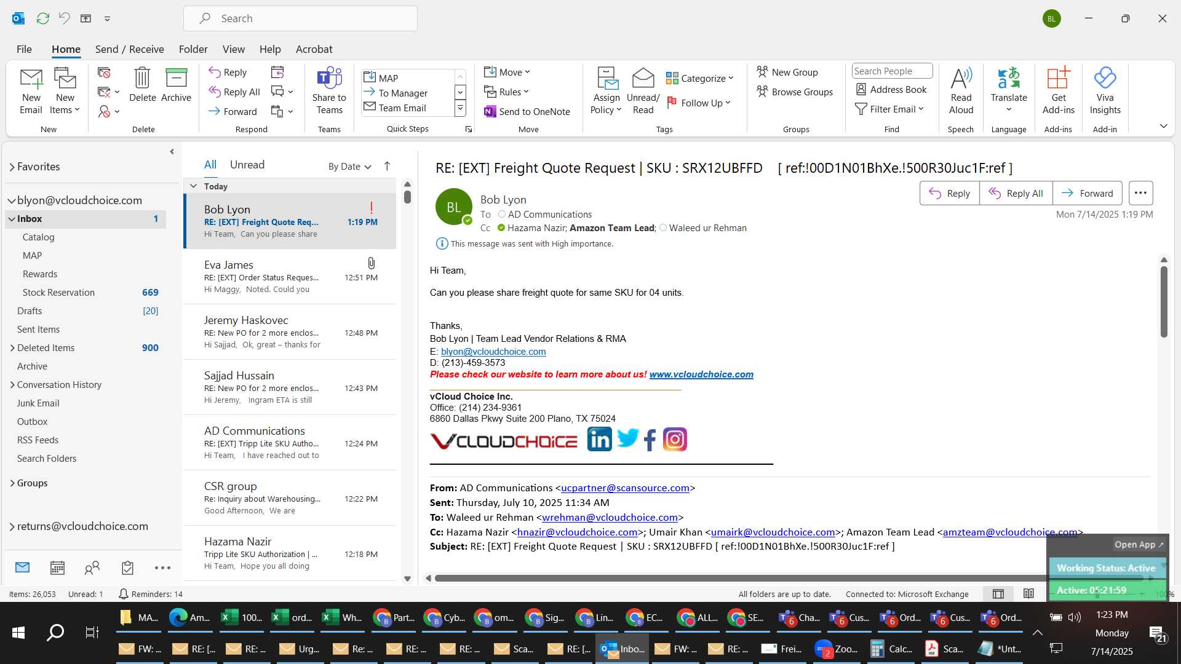Click Forward button in reading pane
The height and width of the screenshot is (664, 1181).
pyautogui.click(x=1088, y=193)
